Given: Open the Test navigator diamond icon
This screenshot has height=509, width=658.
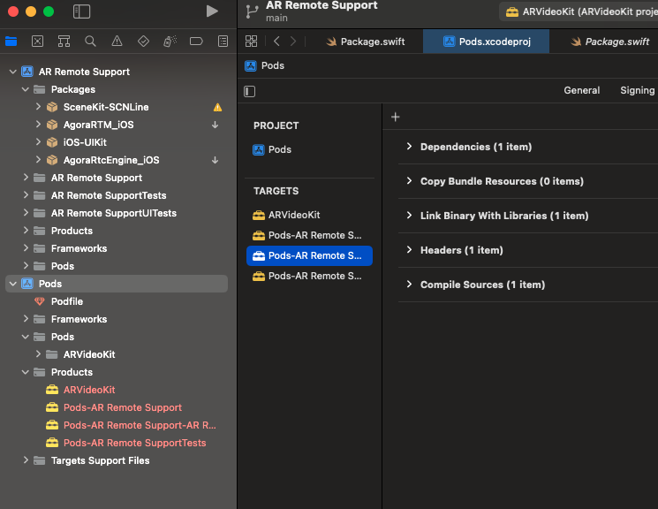Looking at the screenshot, I should [143, 42].
